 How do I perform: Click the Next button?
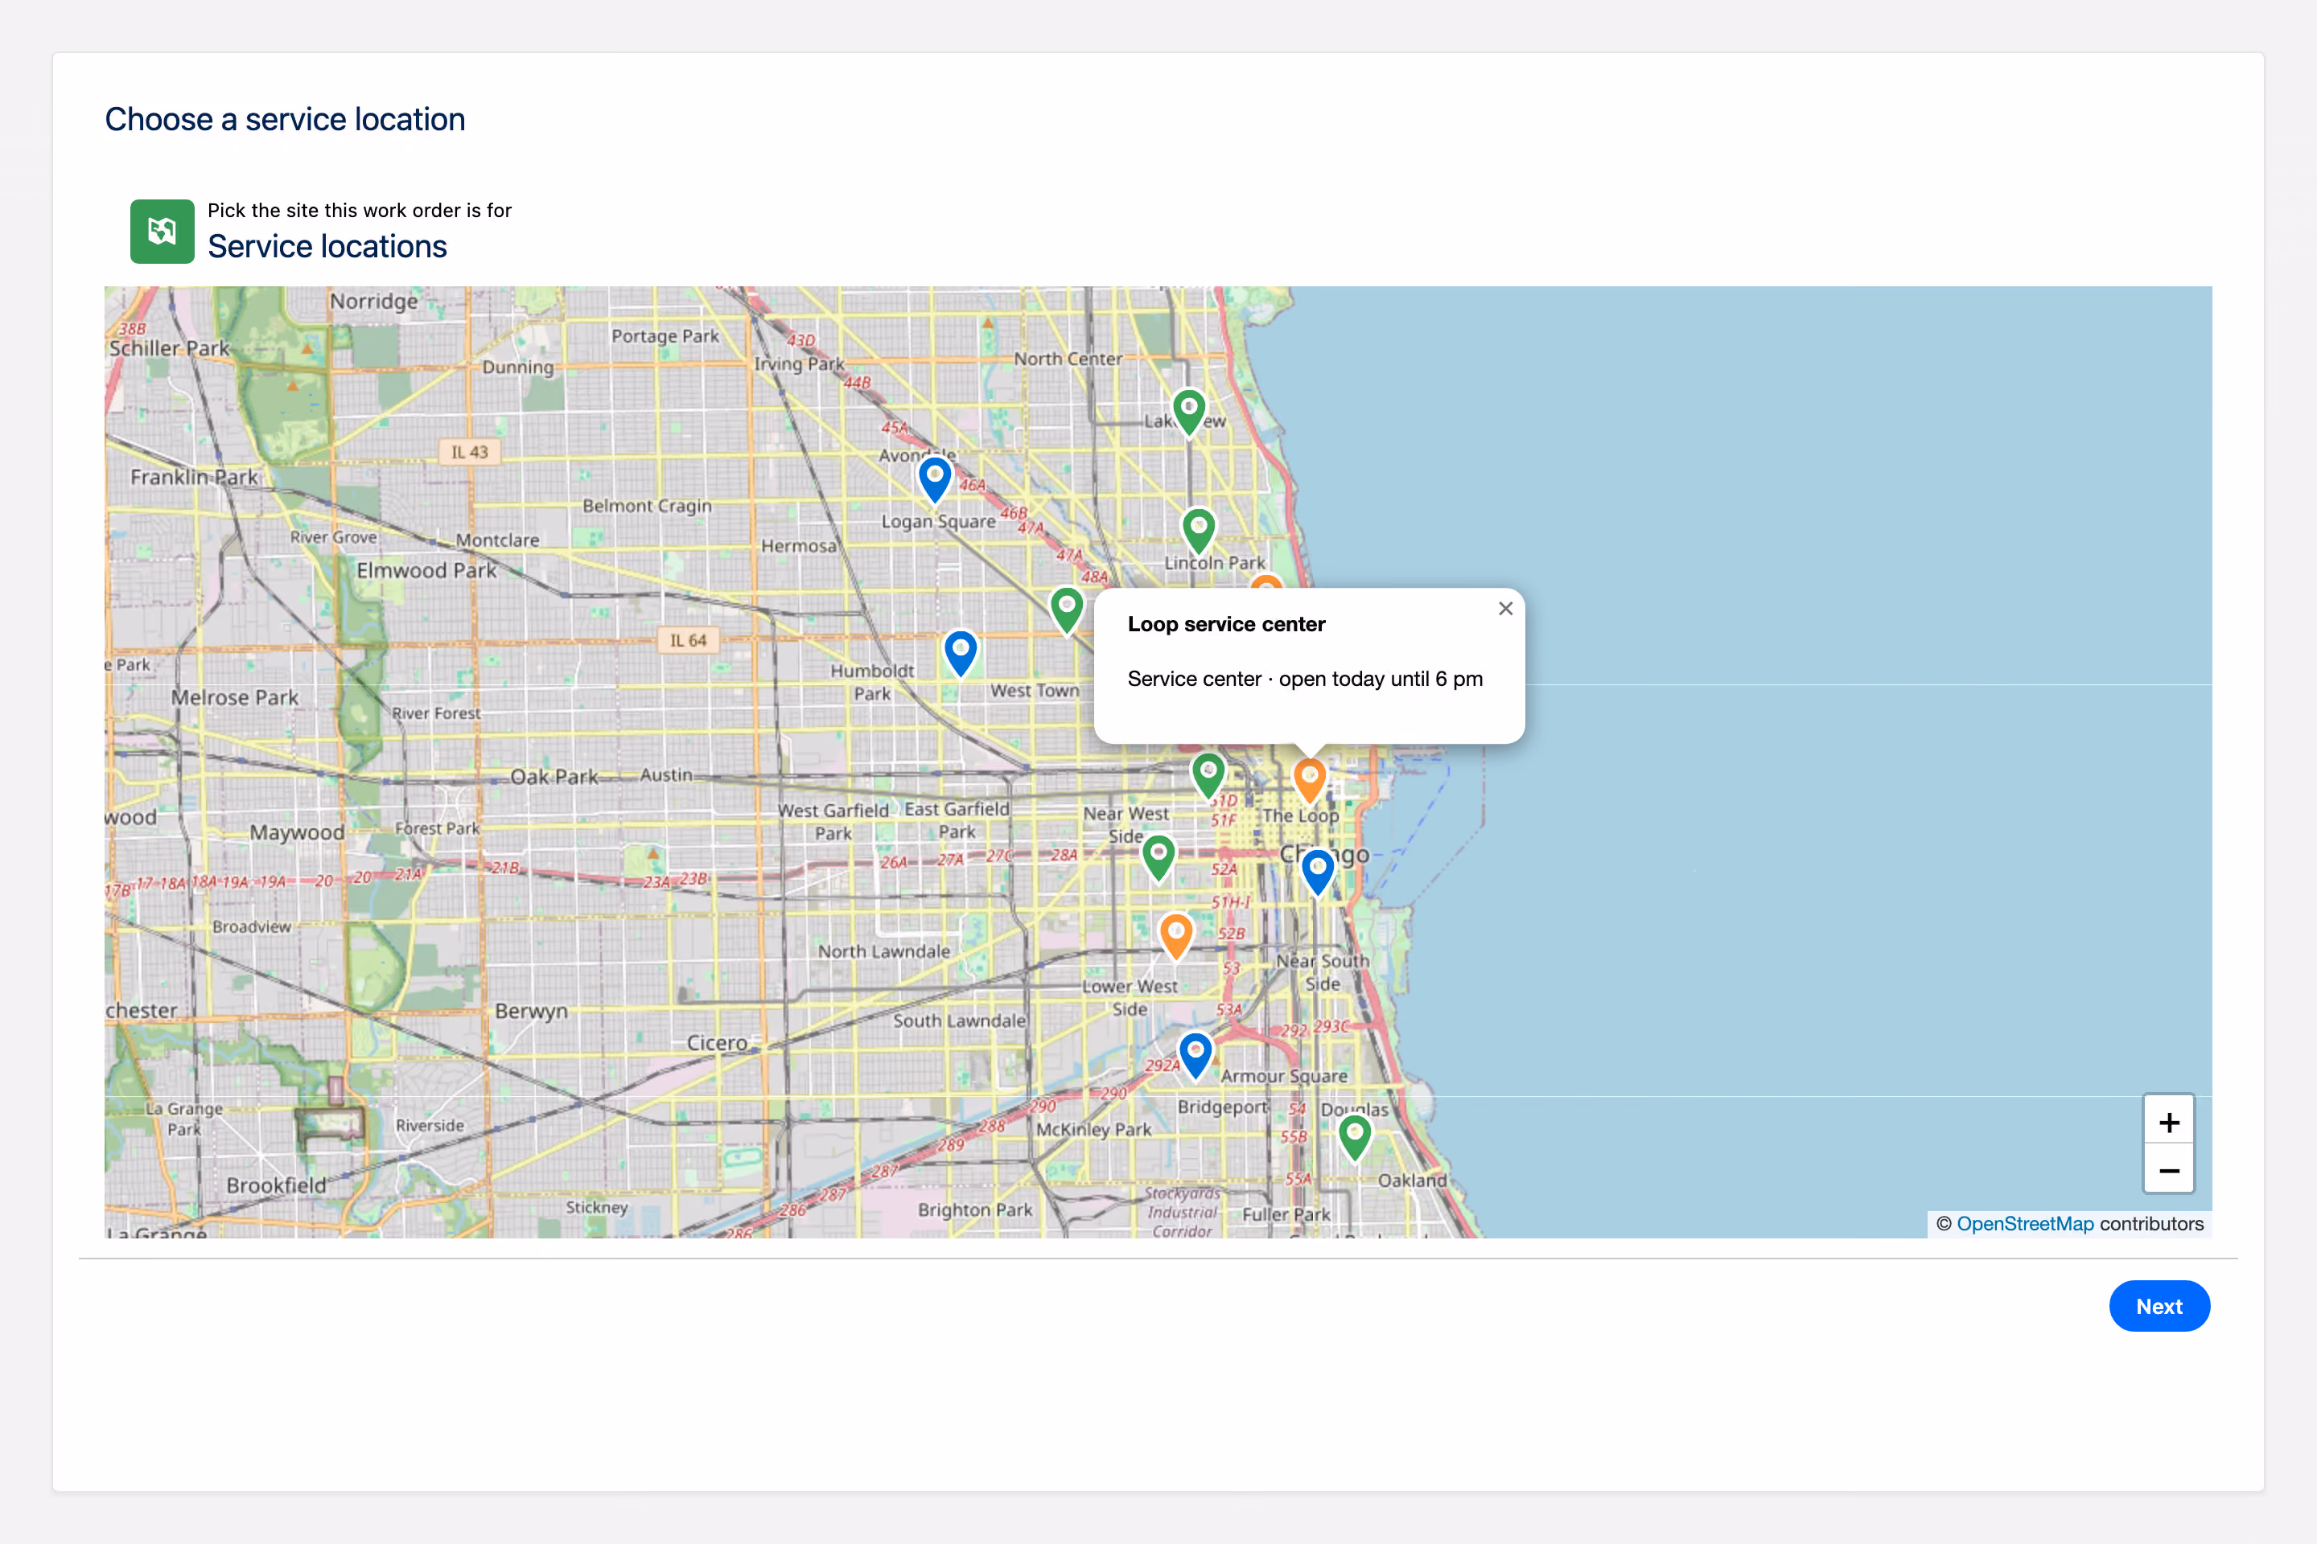(2159, 1307)
